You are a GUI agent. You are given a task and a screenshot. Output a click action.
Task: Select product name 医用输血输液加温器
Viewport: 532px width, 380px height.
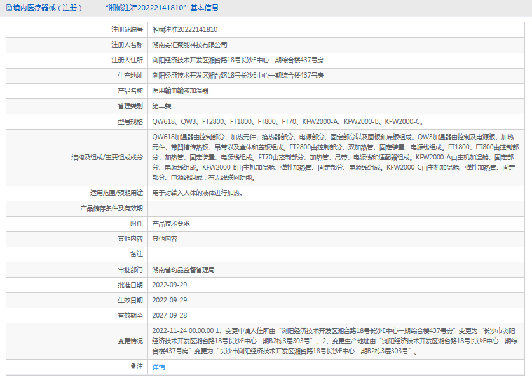[180, 91]
